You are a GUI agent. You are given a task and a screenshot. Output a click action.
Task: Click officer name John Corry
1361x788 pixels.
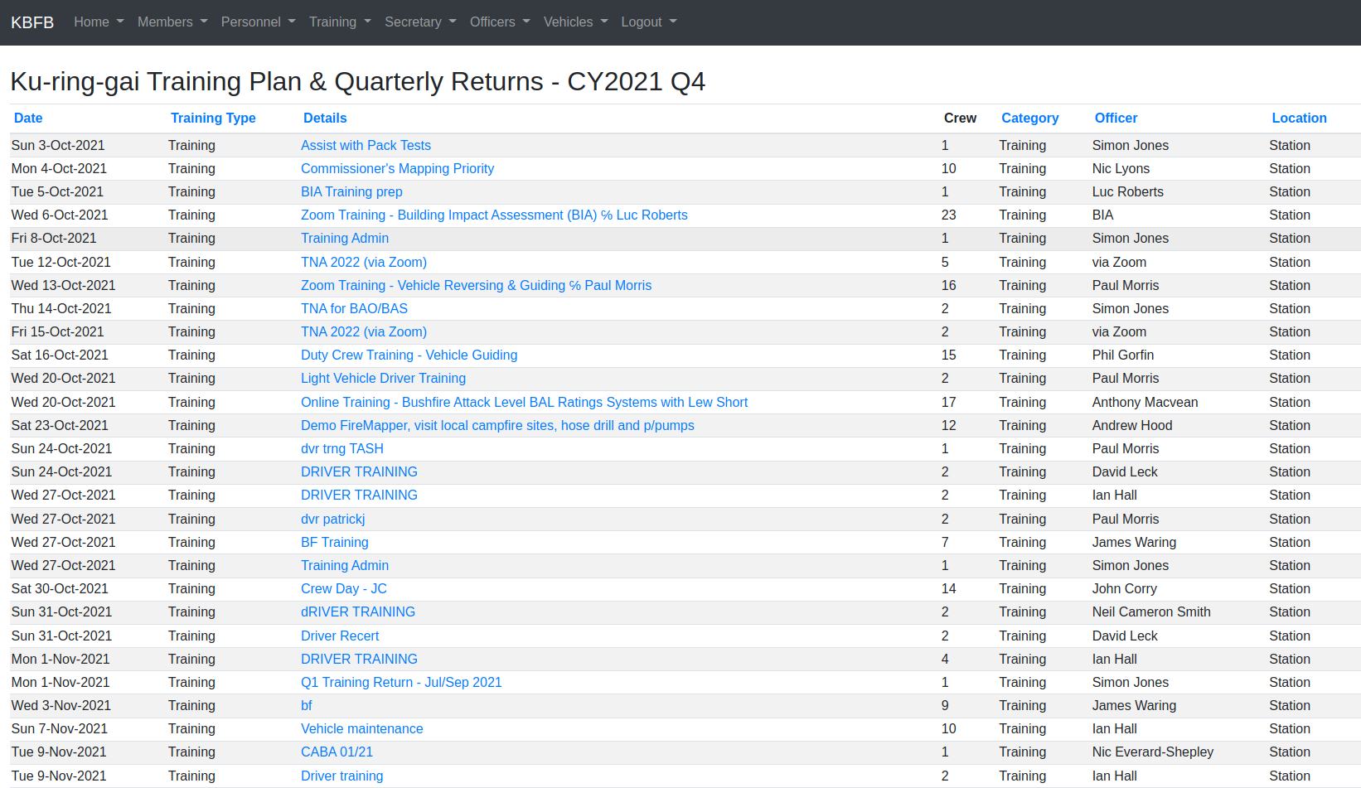[1124, 589]
